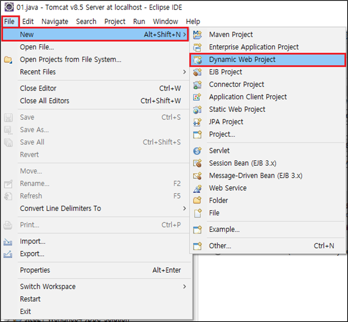Select Enterprise Application Project entry

[x=268, y=47]
